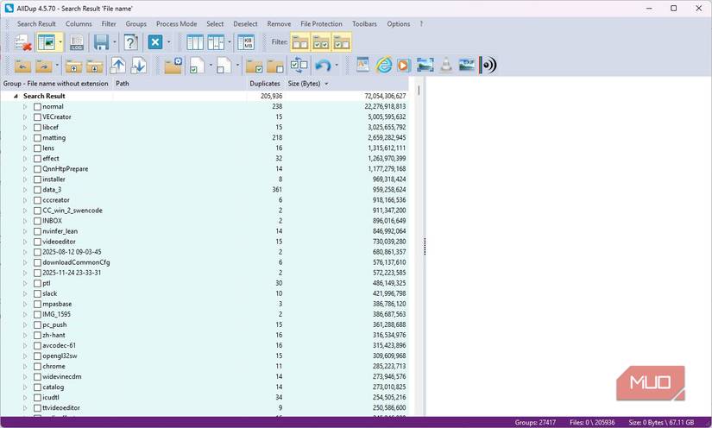The image size is (712, 428).
Task: Toggle the file preview panel icon
Action: (x=47, y=42)
